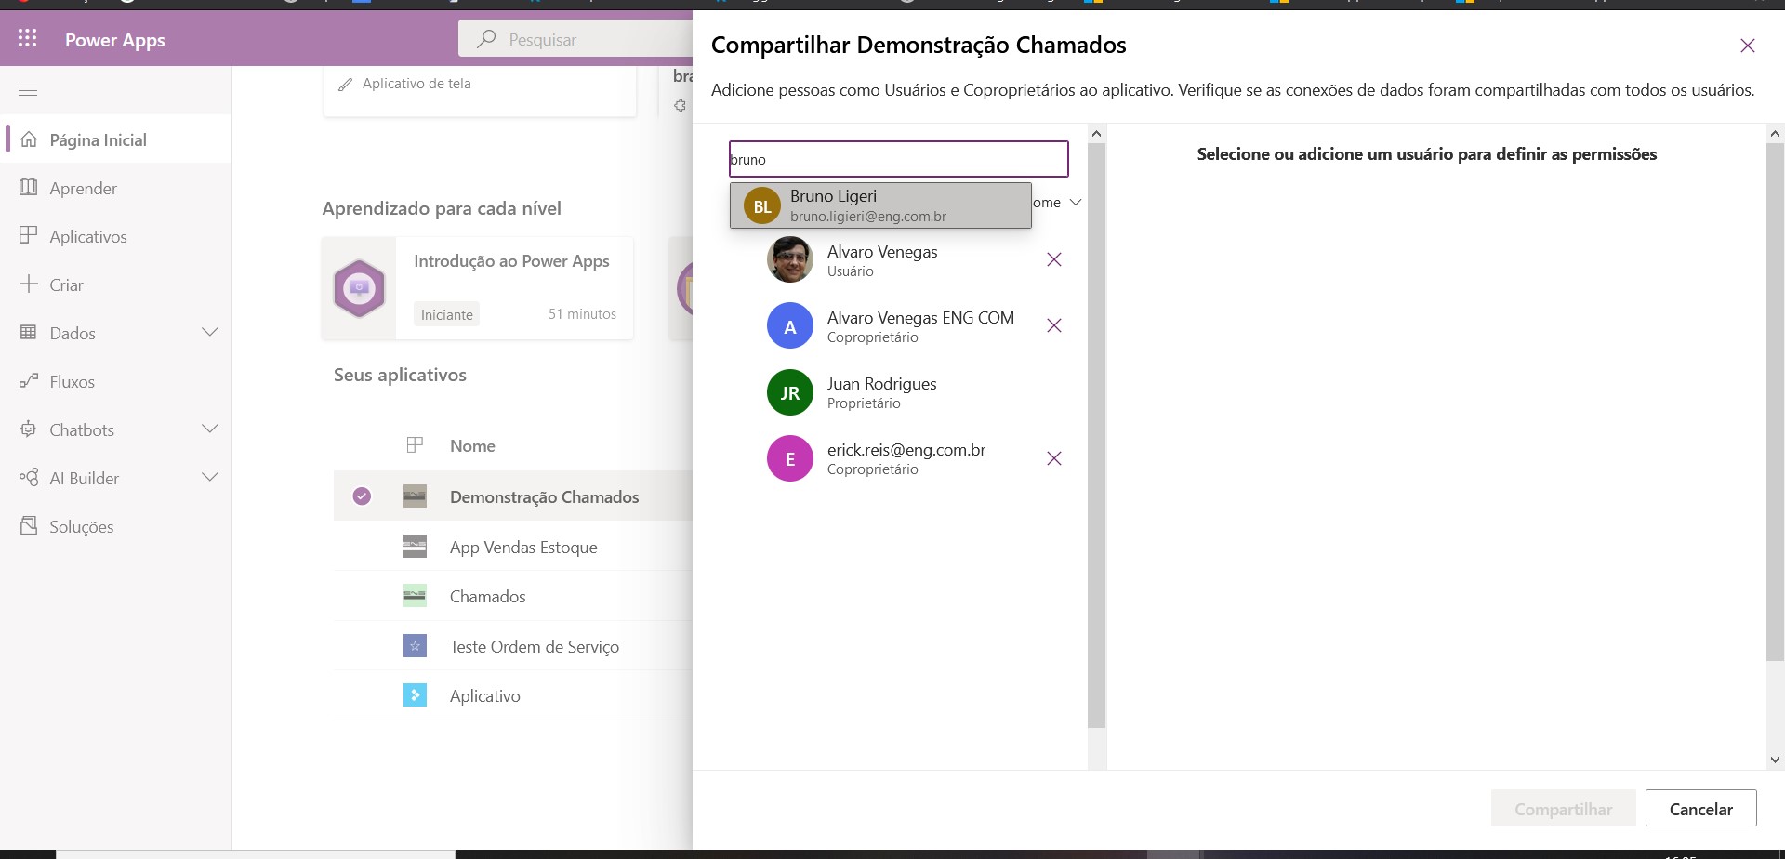
Task: Click the Aplicativo app icon
Action: (415, 695)
